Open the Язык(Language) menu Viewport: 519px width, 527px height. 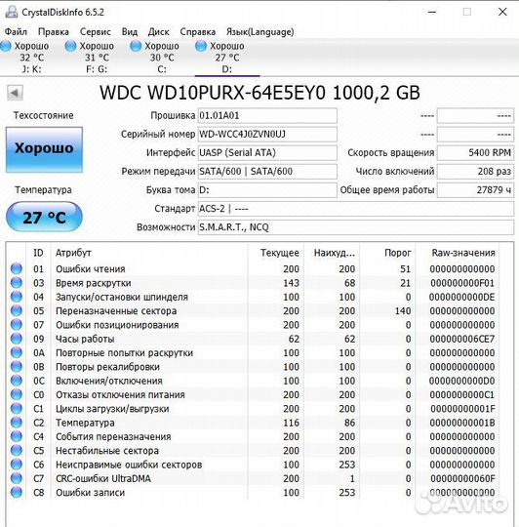click(260, 32)
